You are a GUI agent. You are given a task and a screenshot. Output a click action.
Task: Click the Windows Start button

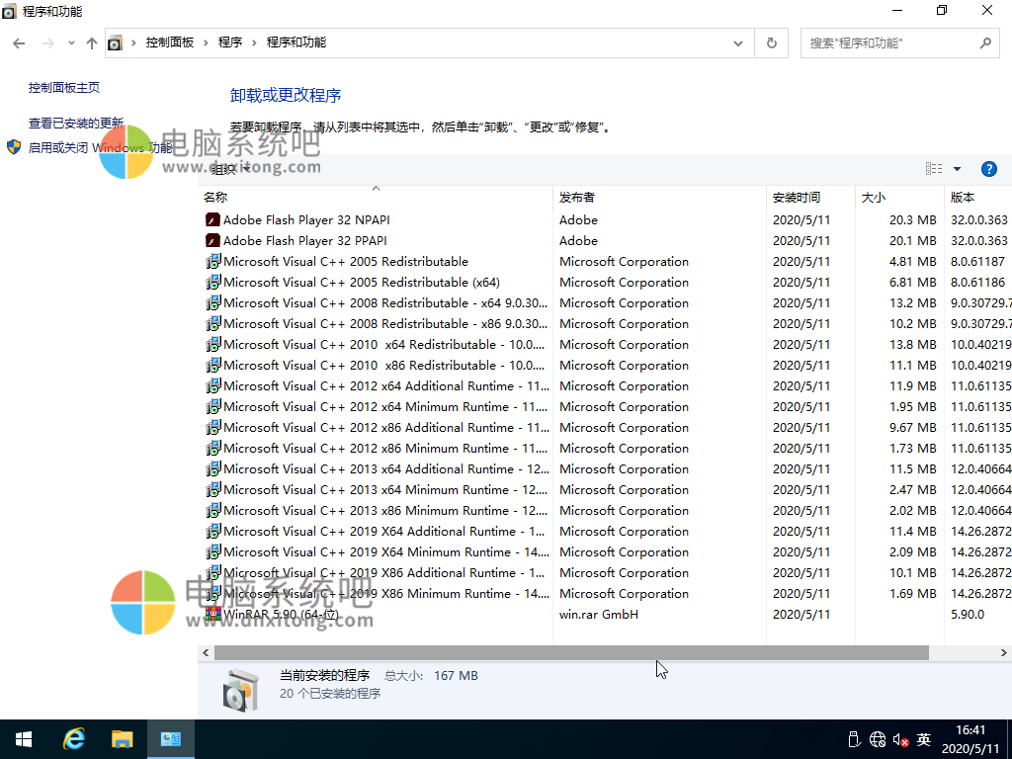(23, 738)
